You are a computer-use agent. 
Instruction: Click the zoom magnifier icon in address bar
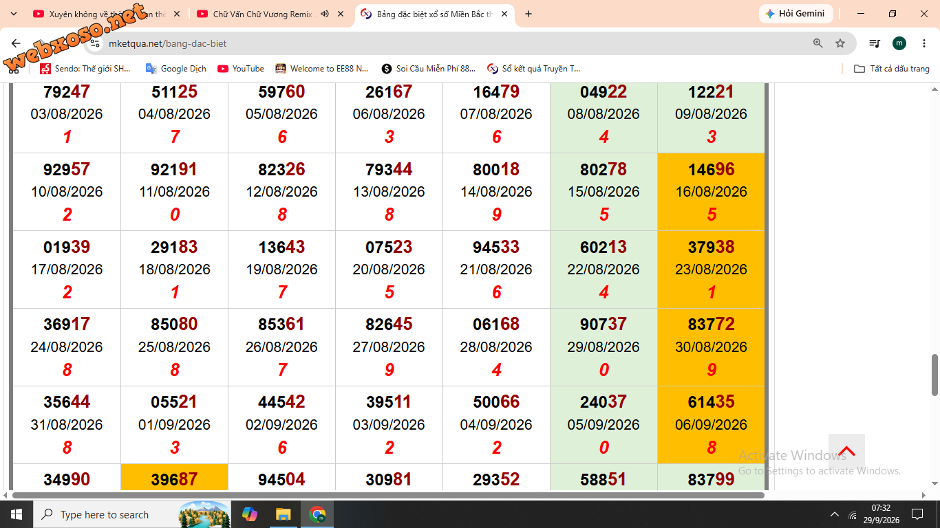[818, 43]
